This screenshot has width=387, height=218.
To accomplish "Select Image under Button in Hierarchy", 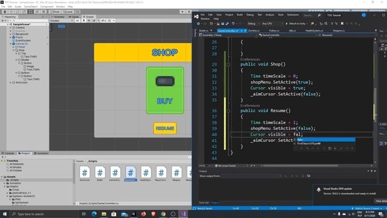I will tap(30, 66).
